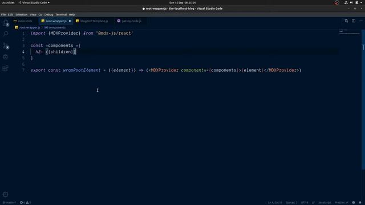Click the code minimap preview
Image resolution: width=365 pixels, height=205 pixels.
(x=349, y=32)
